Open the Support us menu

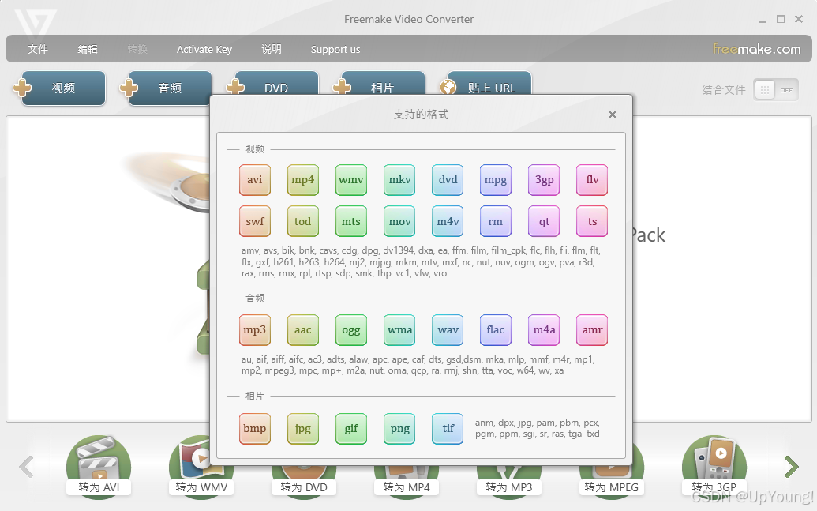pyautogui.click(x=335, y=50)
